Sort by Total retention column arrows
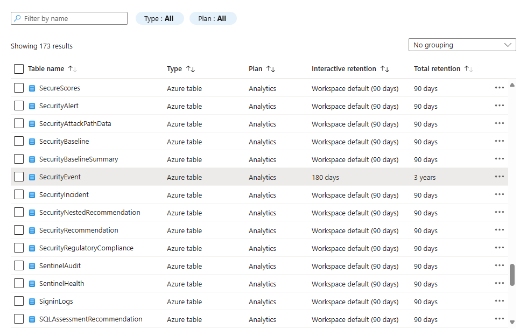Screen dimensions: 527x336 click(468, 69)
